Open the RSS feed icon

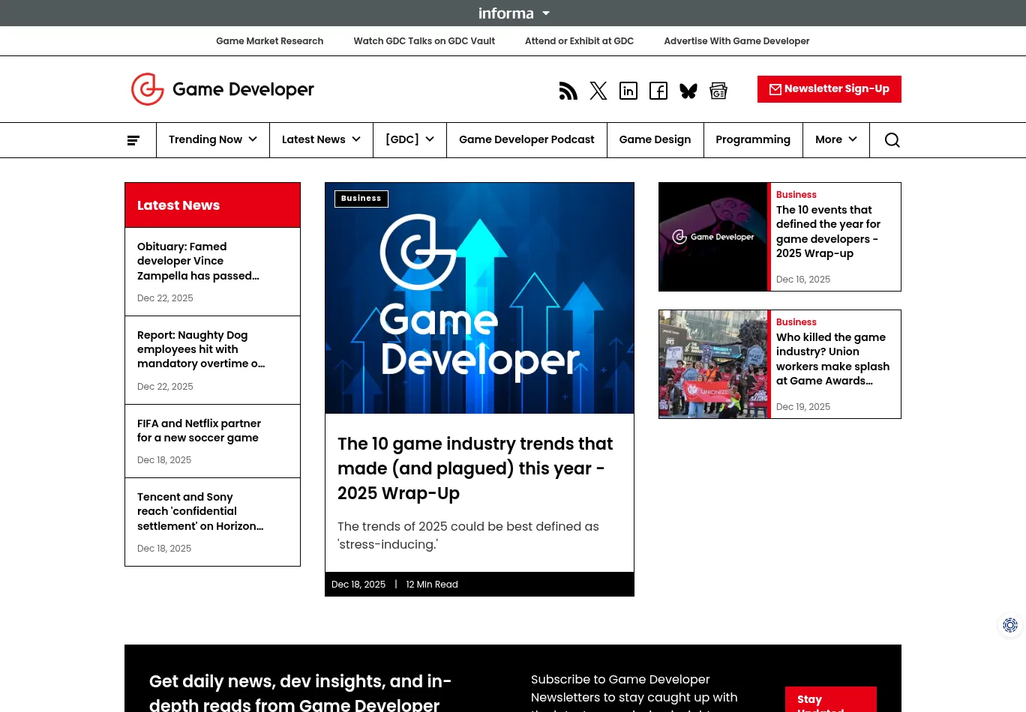tap(568, 90)
